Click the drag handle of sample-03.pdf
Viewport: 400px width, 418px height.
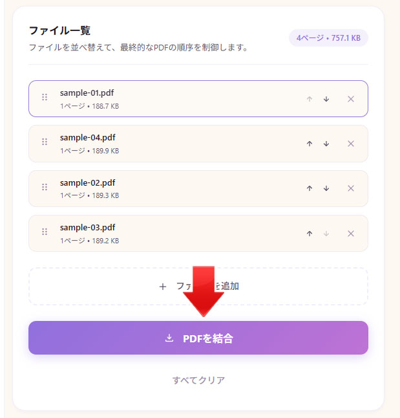(x=45, y=232)
